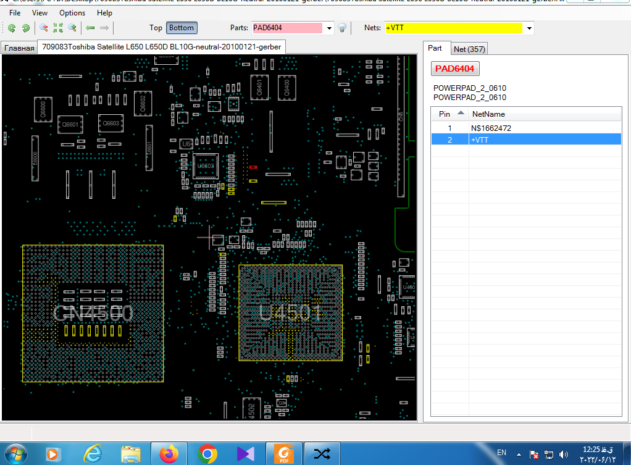Open the File menu
This screenshot has width=631, height=465.
coord(15,13)
